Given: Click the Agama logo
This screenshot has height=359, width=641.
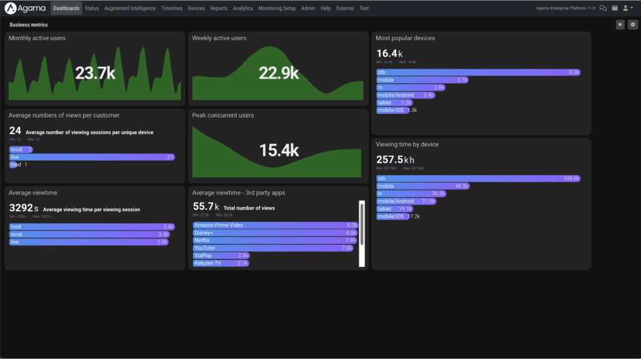Looking at the screenshot, I should 25,8.
